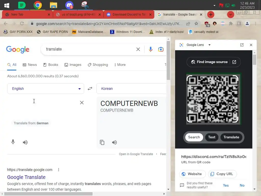261x196 pixels.
Task: Switch to the us of brazil.png tab
Action: coord(78,15)
